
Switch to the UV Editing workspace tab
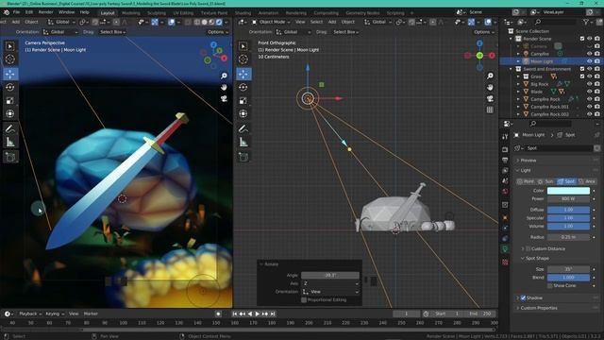tap(183, 12)
